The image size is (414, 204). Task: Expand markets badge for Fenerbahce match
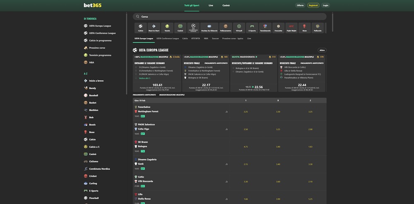click(x=142, y=116)
